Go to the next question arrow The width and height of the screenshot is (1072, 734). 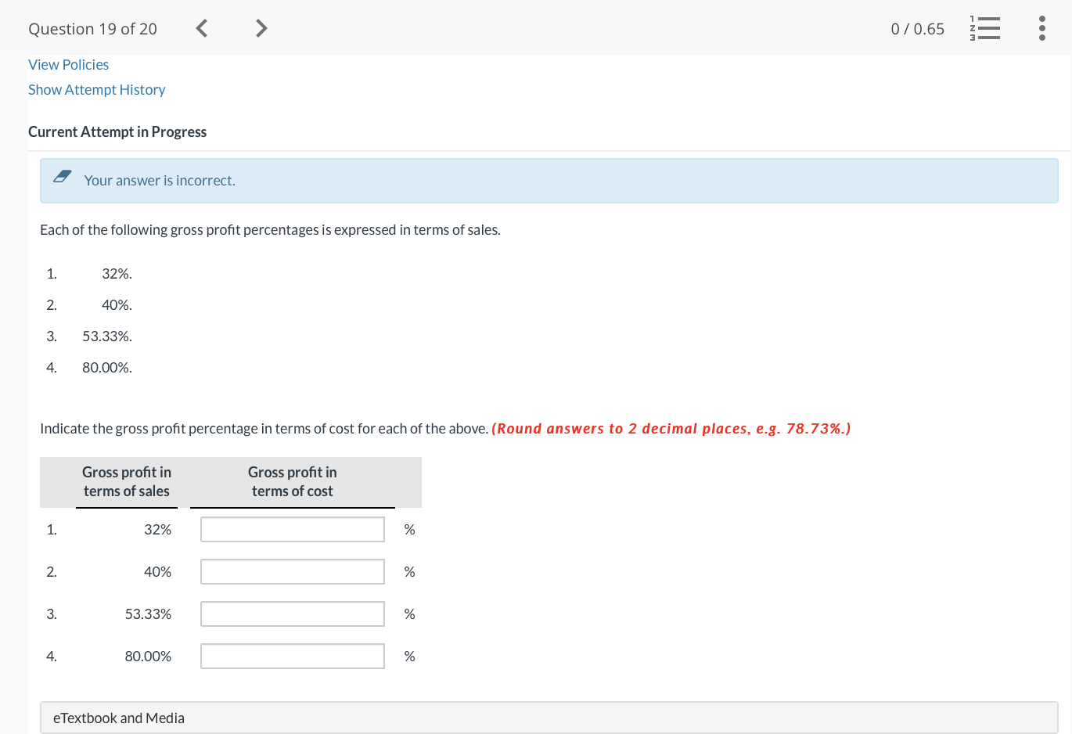[261, 29]
